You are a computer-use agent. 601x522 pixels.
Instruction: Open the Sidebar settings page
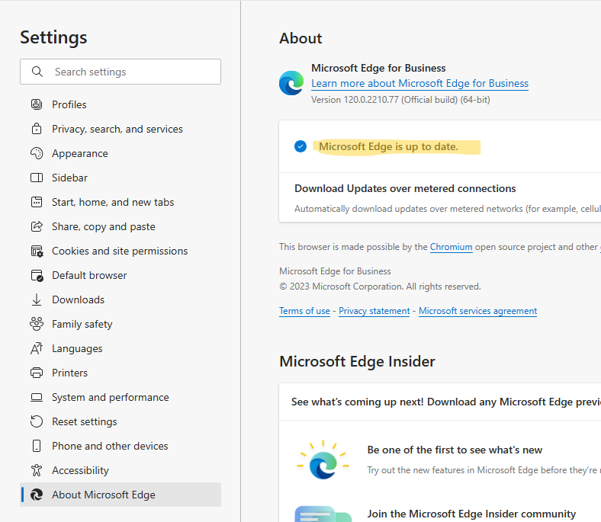[69, 178]
